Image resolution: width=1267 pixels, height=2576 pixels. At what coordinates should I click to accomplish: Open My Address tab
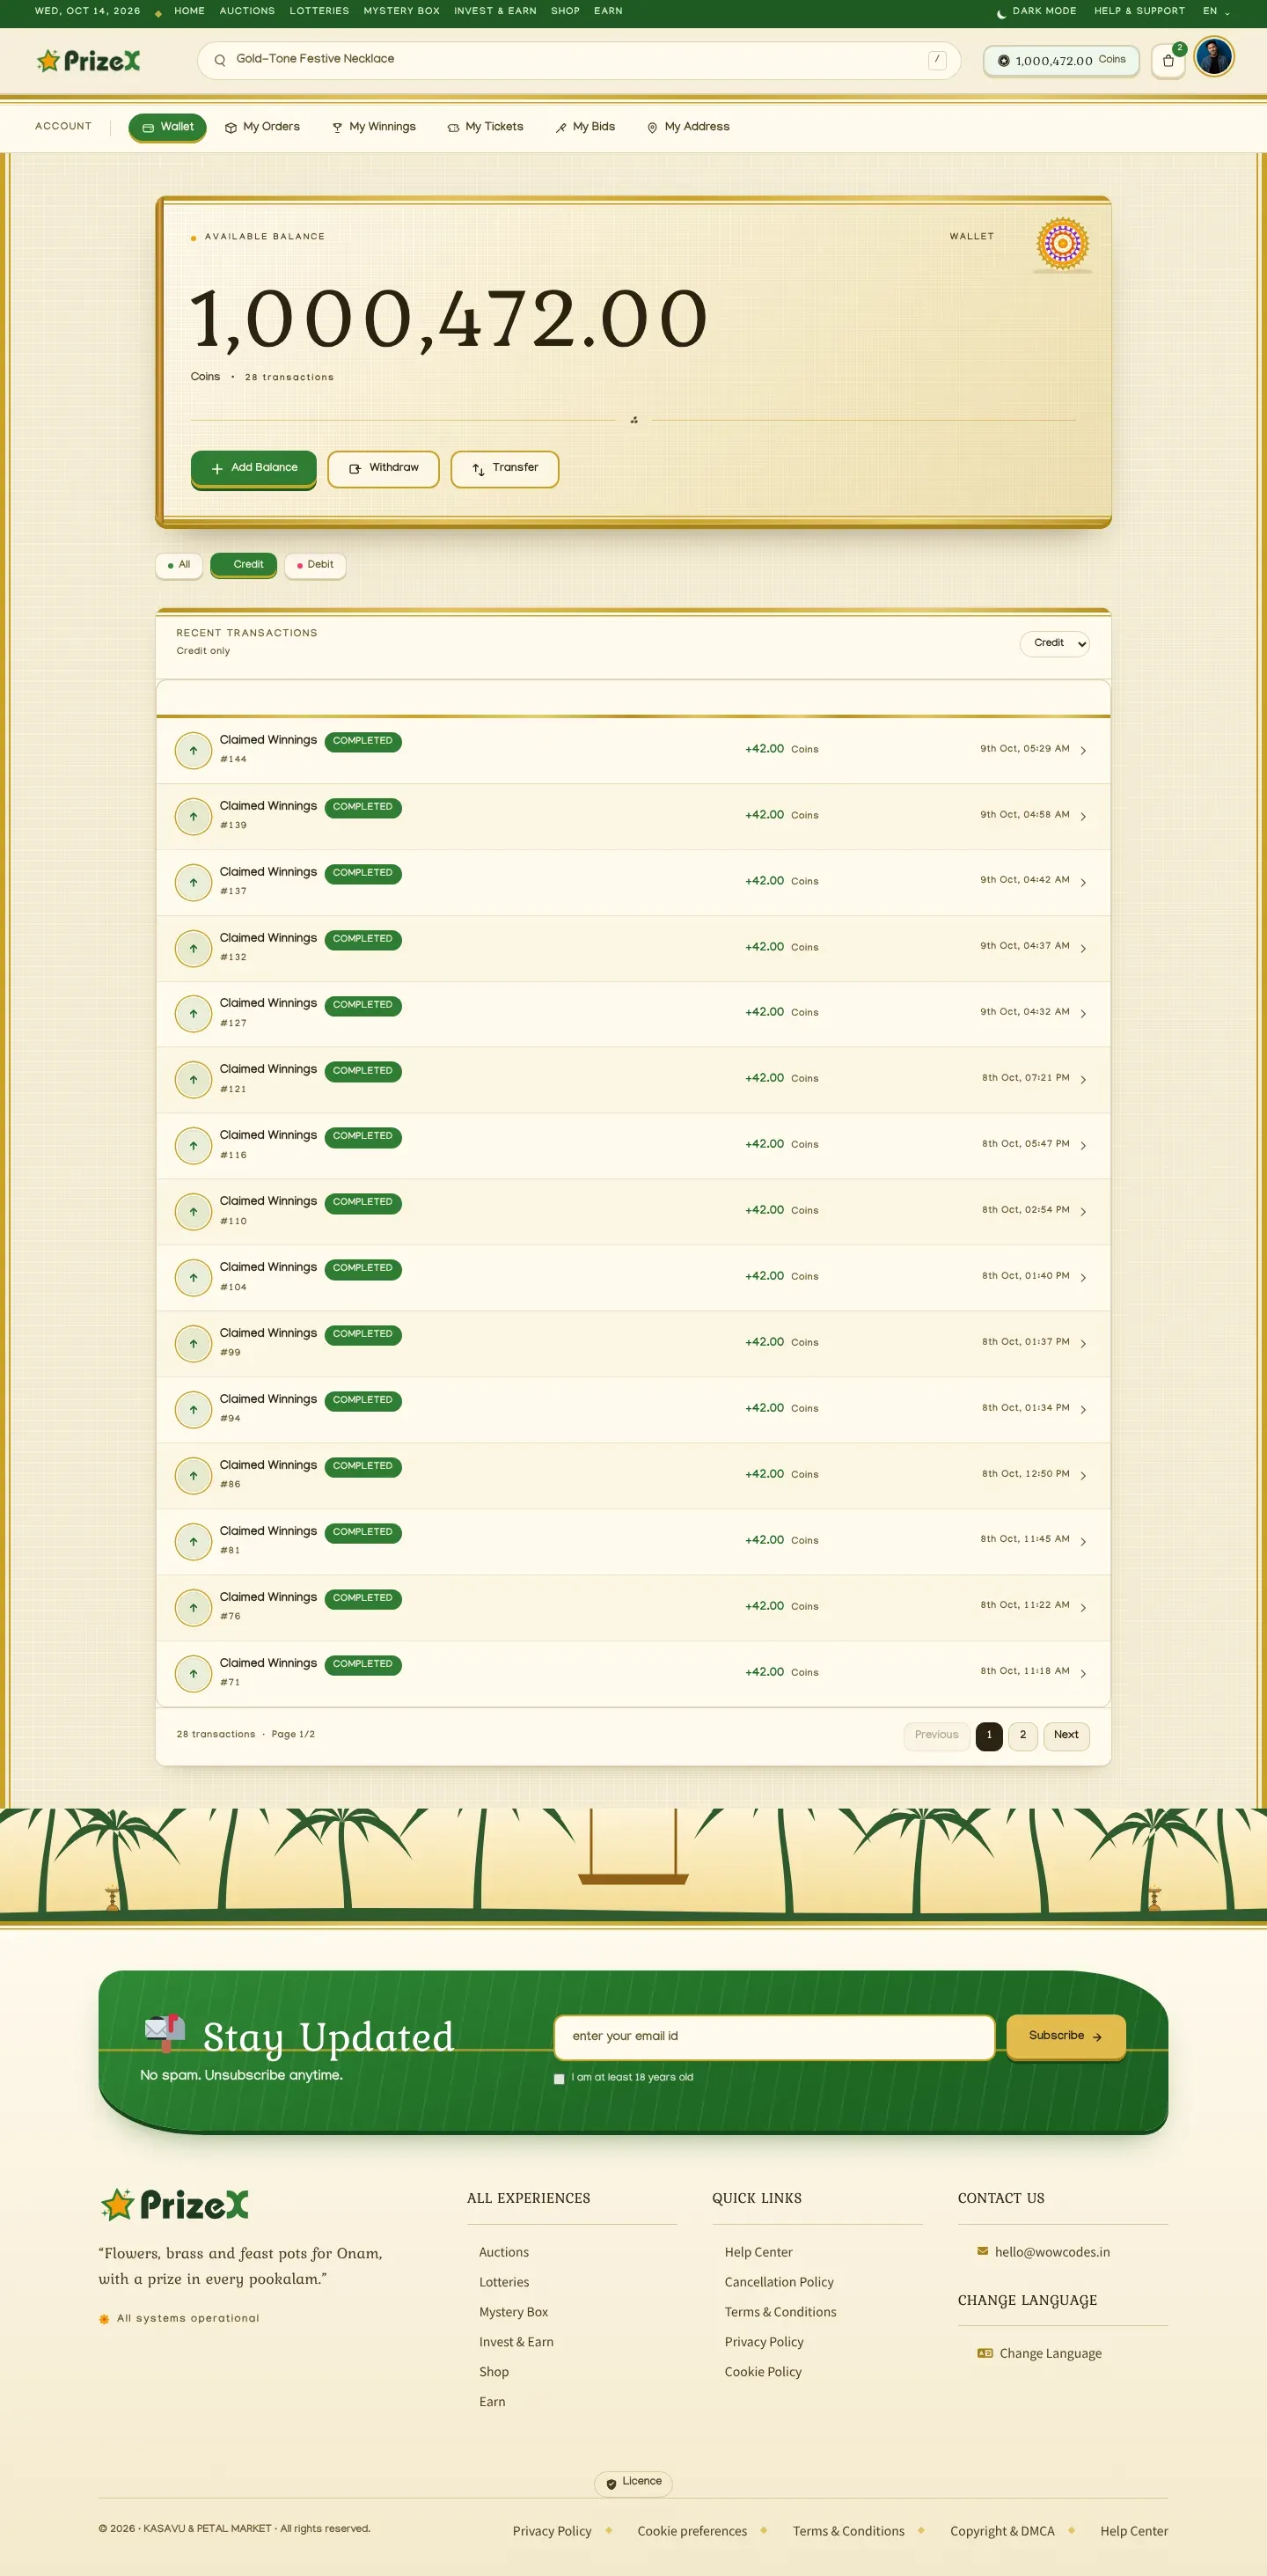688,127
